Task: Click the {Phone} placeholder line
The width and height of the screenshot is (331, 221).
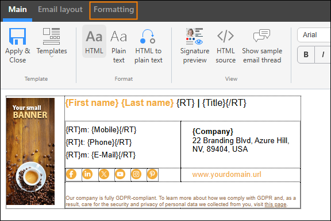Action: [99, 143]
